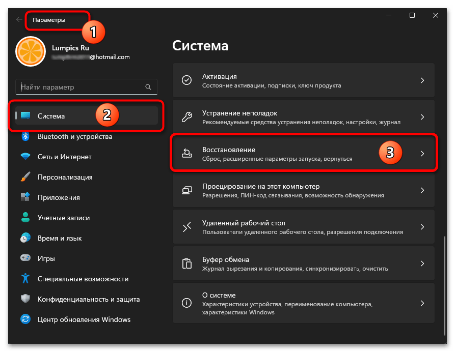
Task: Expand Буфер обмена chevron arrow
Action: (x=422, y=263)
